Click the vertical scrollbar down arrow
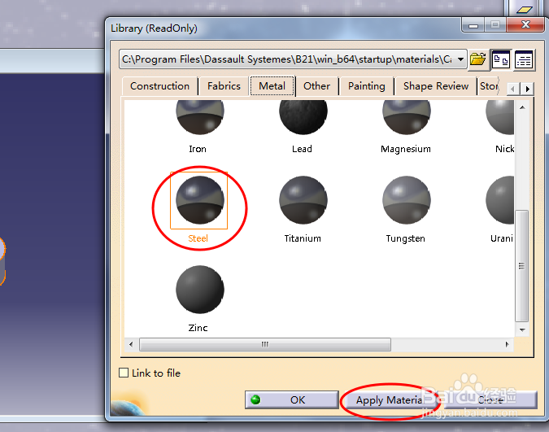 click(522, 329)
